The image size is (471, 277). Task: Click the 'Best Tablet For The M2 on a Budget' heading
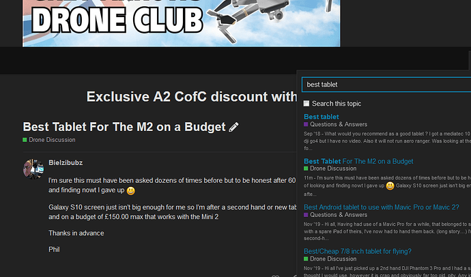click(124, 127)
